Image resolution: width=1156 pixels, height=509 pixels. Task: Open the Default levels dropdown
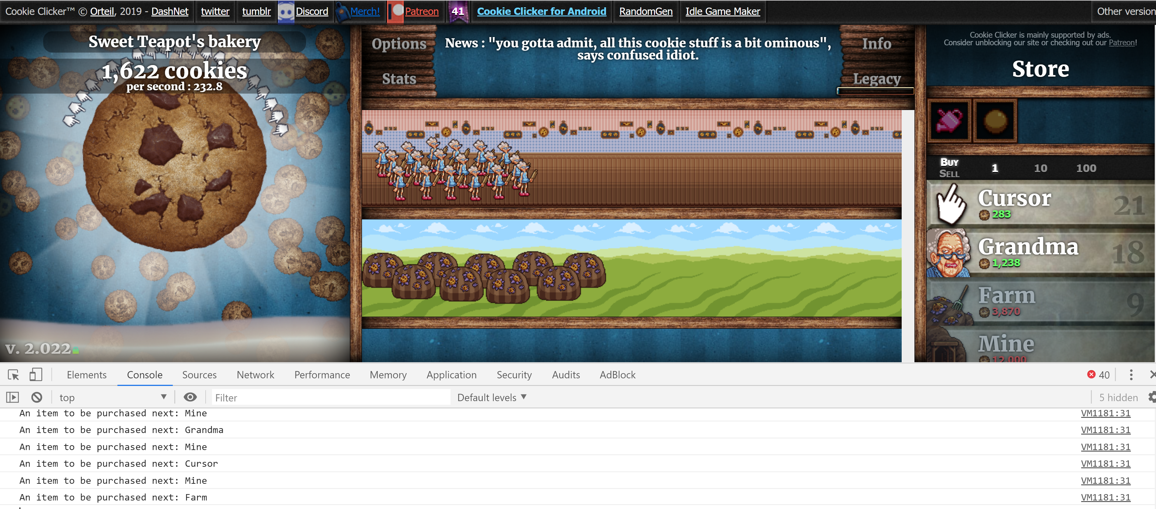click(x=491, y=397)
